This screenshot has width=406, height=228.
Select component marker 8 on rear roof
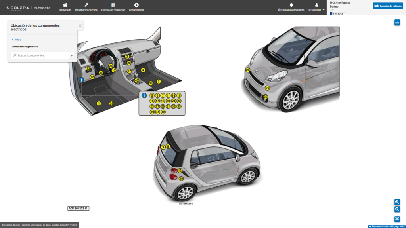[168, 146]
